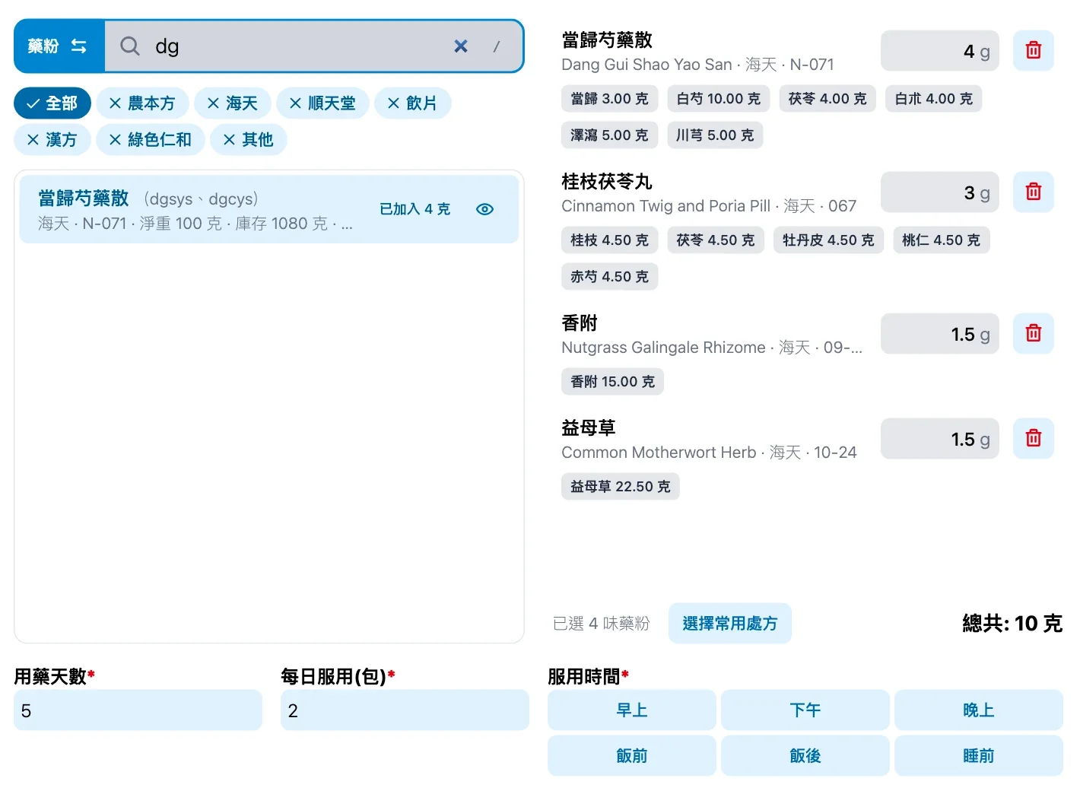Edit the 1.5 g dosage of 香附
Screen dimensions: 1080x791
tap(940, 334)
